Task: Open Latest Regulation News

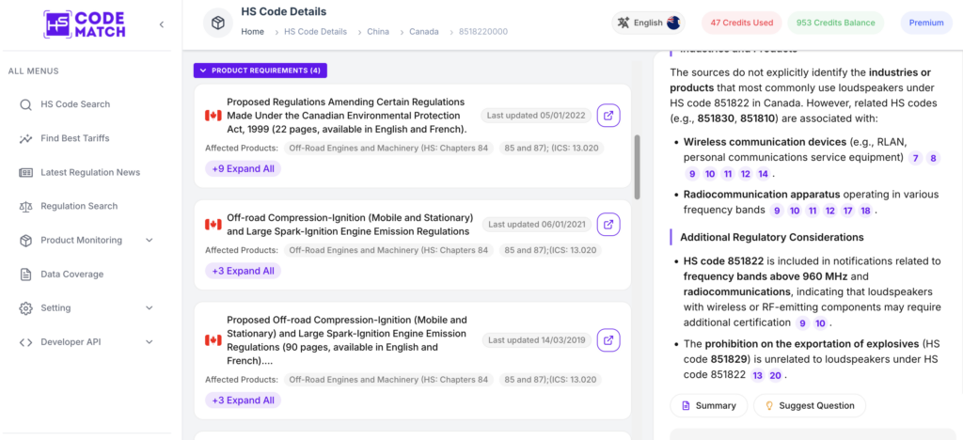Action: point(90,172)
